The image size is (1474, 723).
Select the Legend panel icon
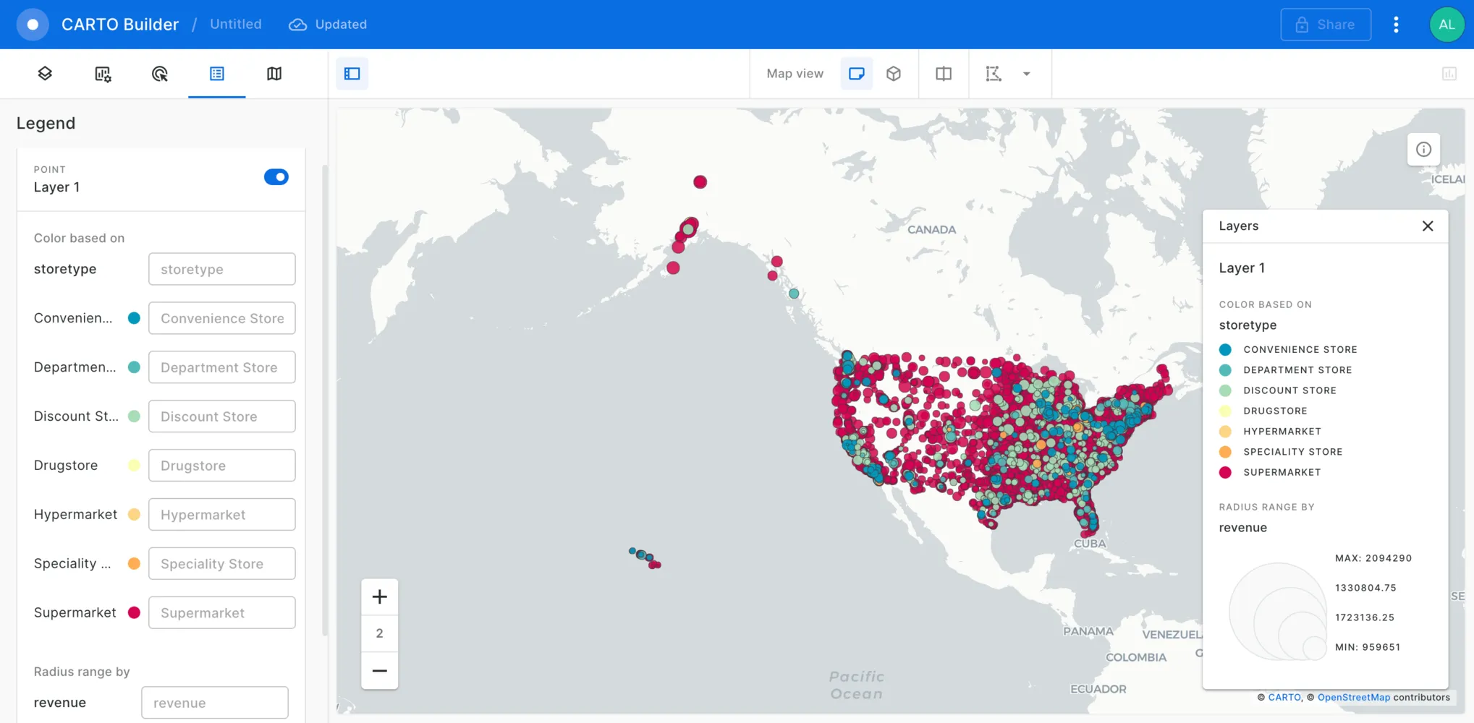point(216,73)
